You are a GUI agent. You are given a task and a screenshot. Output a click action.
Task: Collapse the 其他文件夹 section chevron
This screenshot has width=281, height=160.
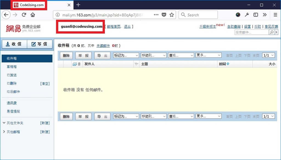coord(4,123)
